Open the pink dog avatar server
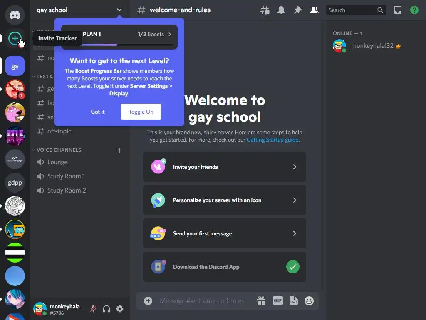 pyautogui.click(x=15, y=112)
